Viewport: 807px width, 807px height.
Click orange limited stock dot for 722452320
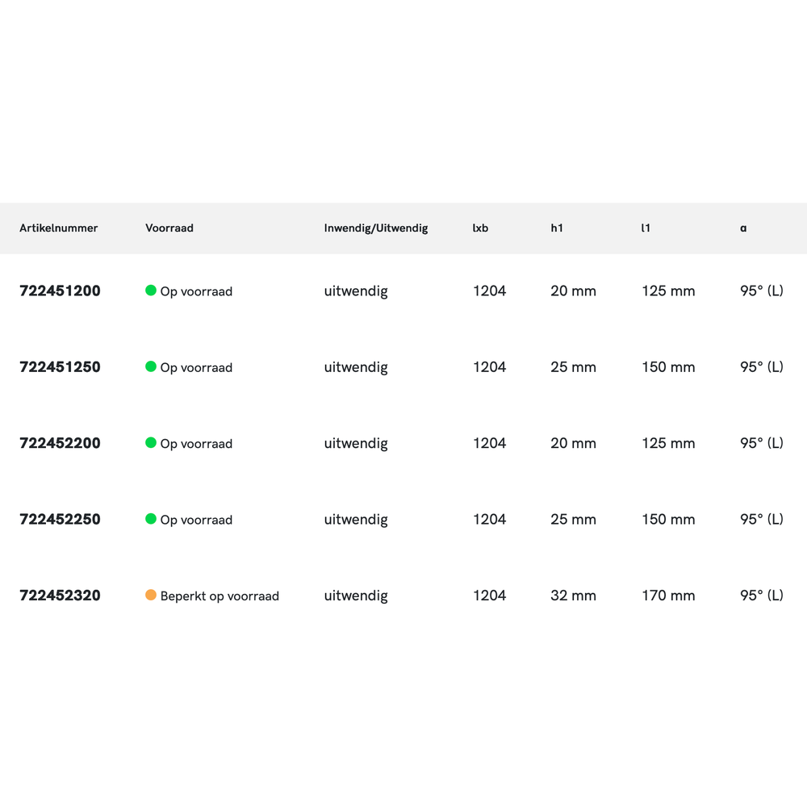[x=151, y=596]
